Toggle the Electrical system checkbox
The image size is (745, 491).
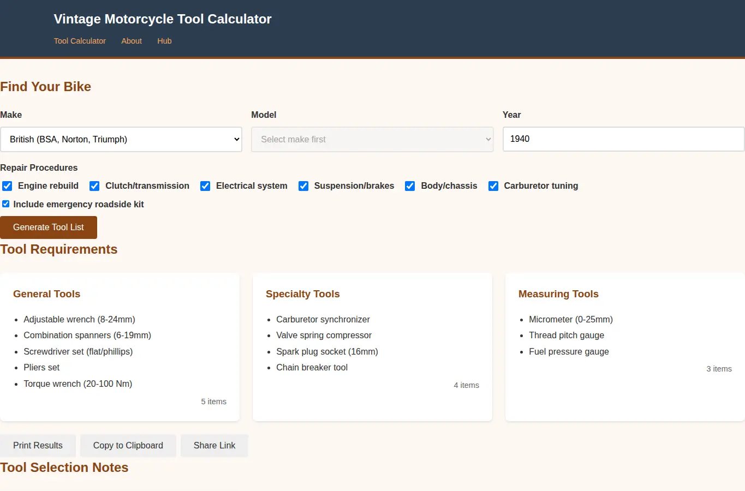click(205, 186)
